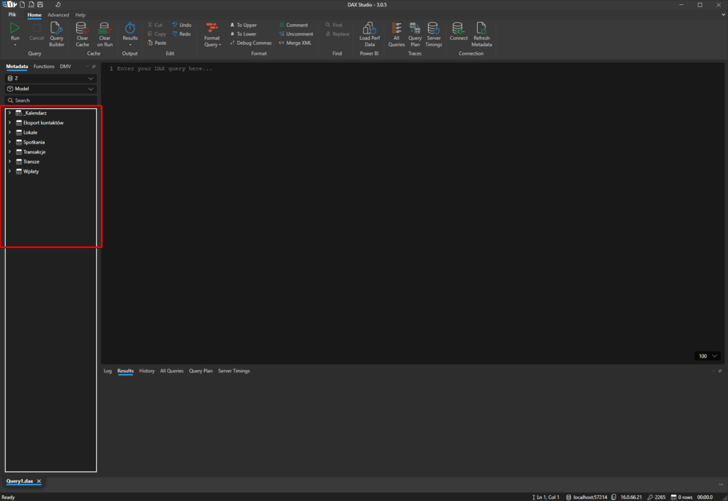Click the Save icon in title bar

[x=40, y=5]
